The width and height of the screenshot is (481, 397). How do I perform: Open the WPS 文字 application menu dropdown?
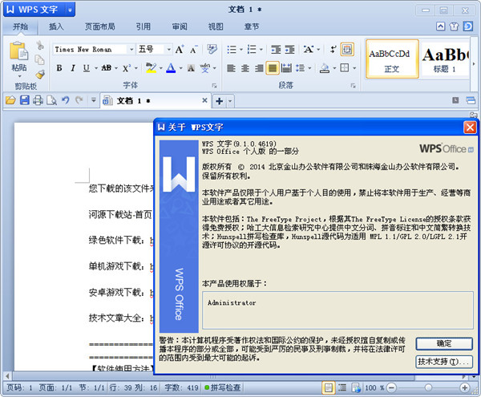coord(71,10)
